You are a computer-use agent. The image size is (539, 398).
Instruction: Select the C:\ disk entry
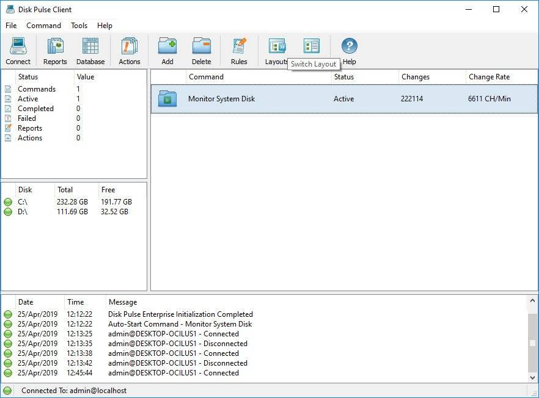point(23,202)
